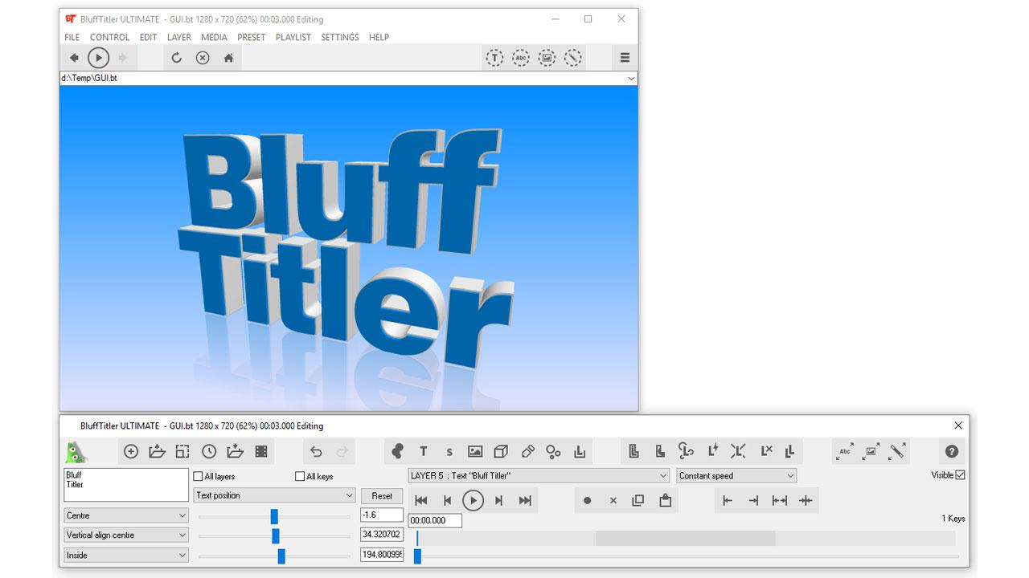Open the PLAYLIST menu

tap(293, 37)
